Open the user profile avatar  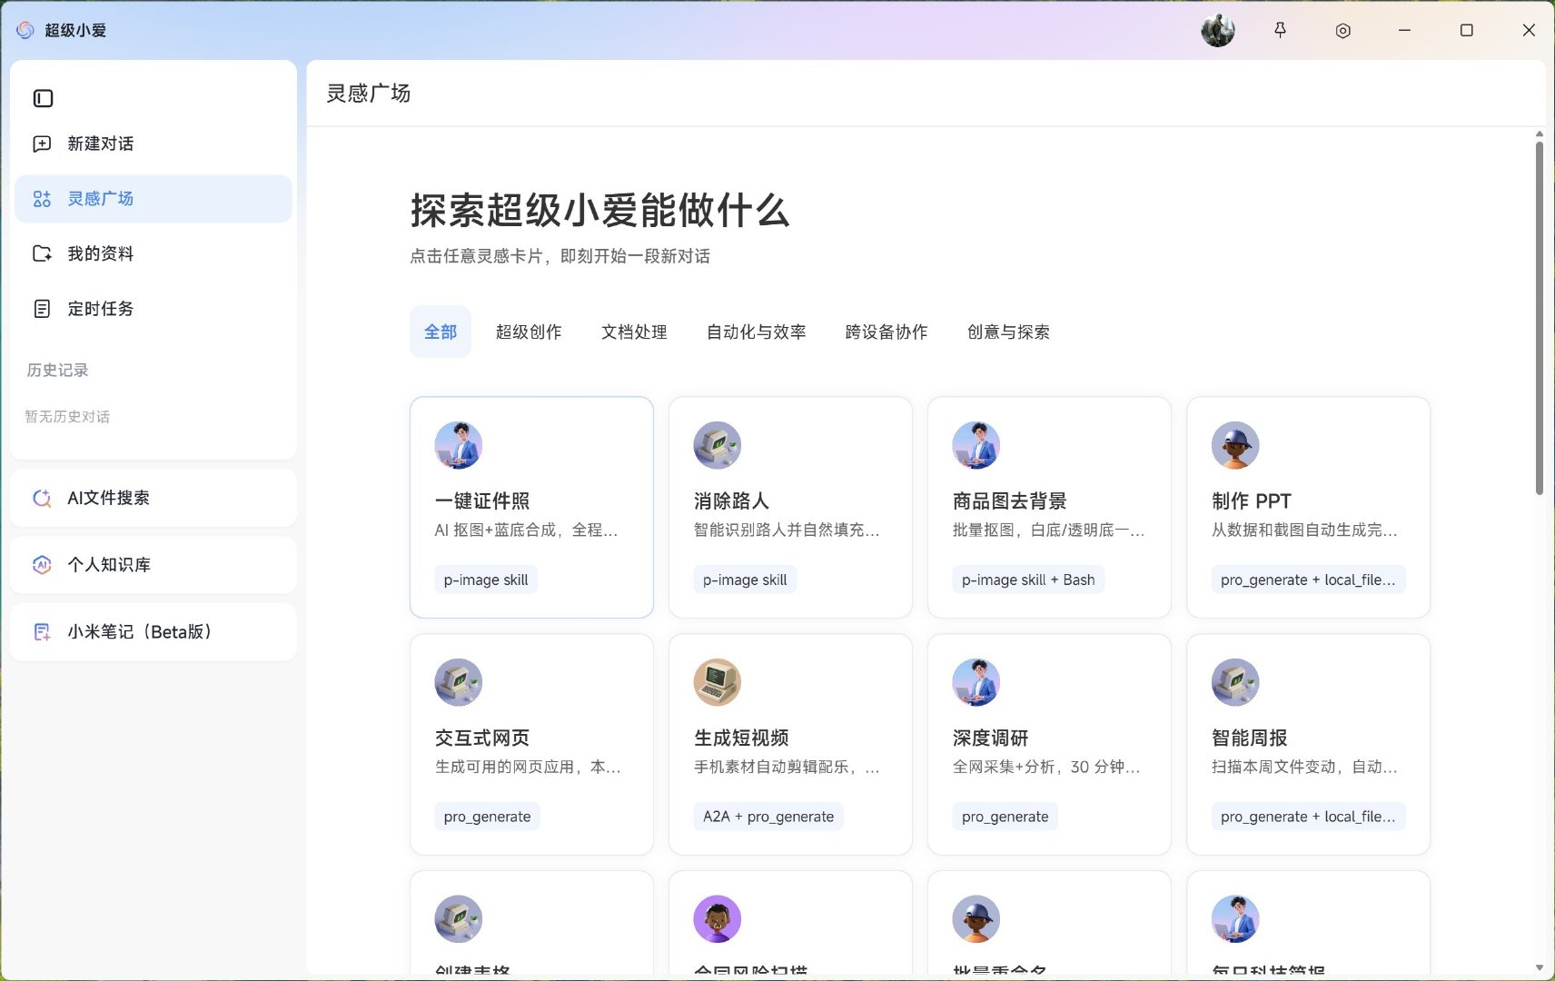[1218, 31]
